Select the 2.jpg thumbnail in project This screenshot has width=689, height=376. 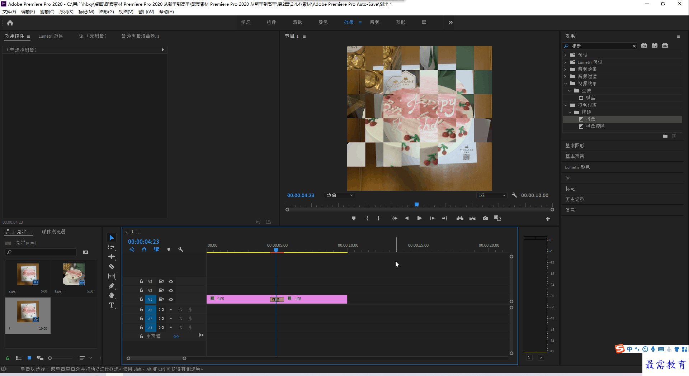28,274
